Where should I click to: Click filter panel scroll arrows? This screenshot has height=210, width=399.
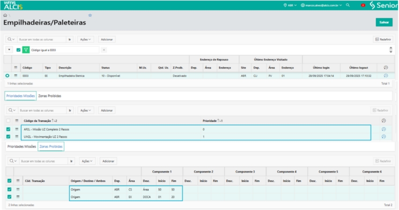391,50
